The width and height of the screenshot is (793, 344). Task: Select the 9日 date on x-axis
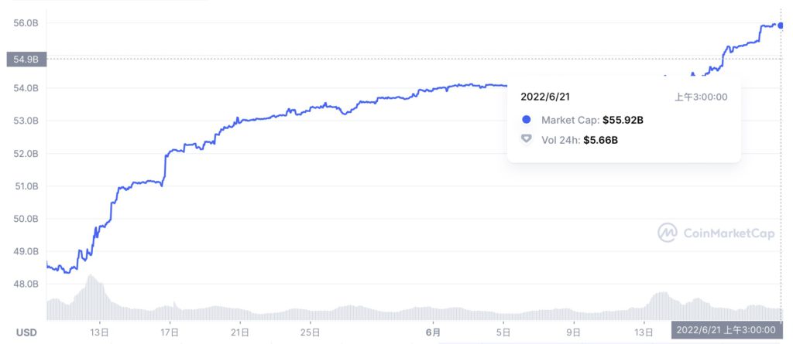click(x=574, y=332)
